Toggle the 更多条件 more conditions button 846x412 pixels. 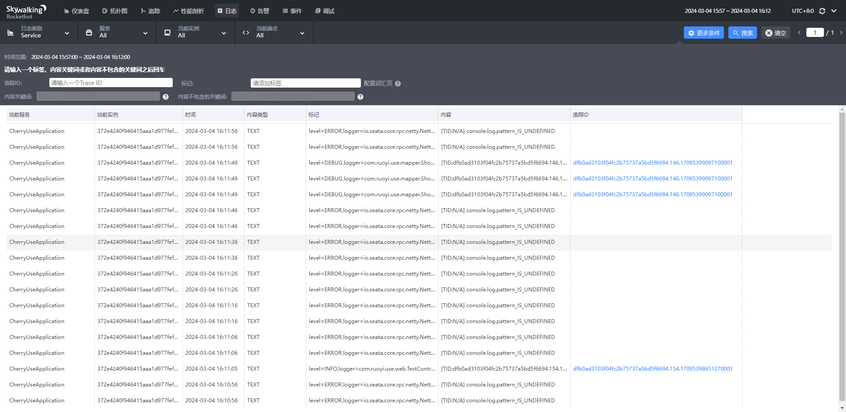click(704, 33)
